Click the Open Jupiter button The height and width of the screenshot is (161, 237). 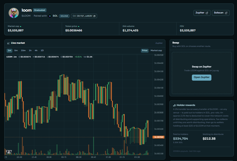tap(202, 78)
